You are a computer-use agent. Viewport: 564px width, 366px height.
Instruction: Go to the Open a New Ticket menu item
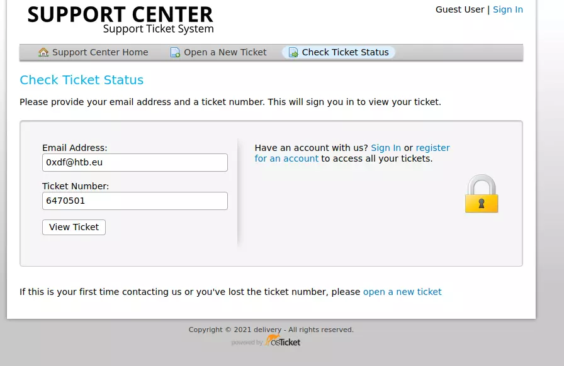point(225,52)
